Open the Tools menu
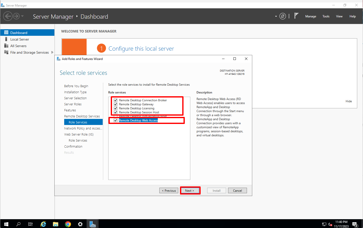Image resolution: width=363 pixels, height=228 pixels. [326, 16]
